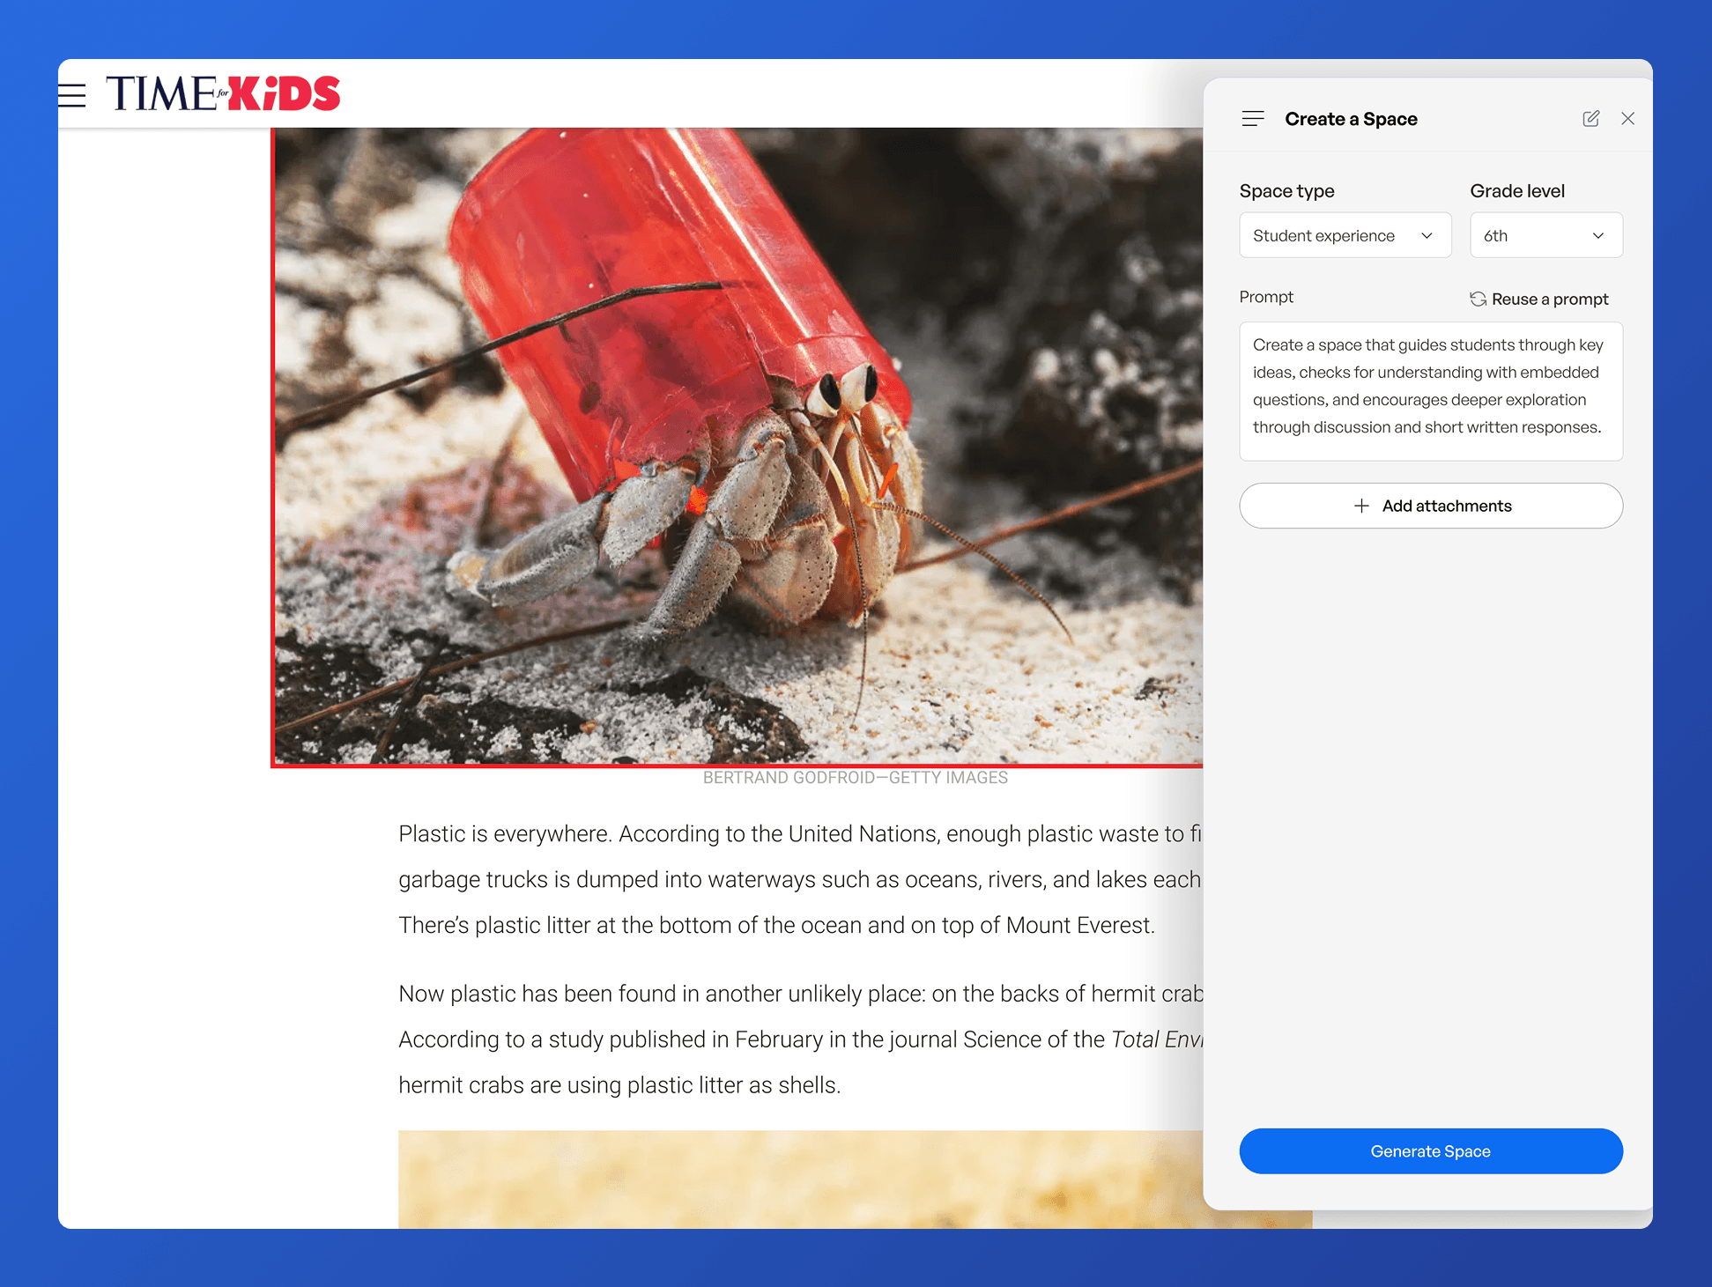Expand the chevron beside the 6th grade value
The height and width of the screenshot is (1287, 1712).
coord(1597,235)
